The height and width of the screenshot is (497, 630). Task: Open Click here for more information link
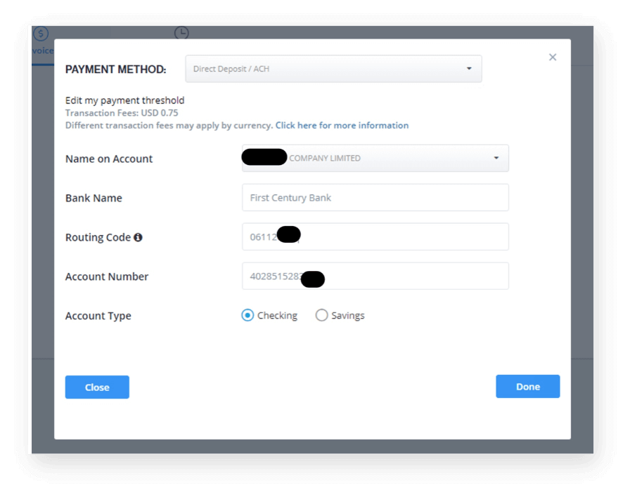tap(342, 126)
